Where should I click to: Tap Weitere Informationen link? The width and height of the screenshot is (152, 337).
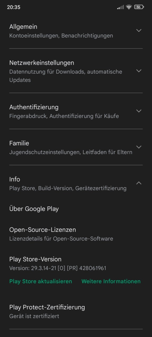pos(111,281)
